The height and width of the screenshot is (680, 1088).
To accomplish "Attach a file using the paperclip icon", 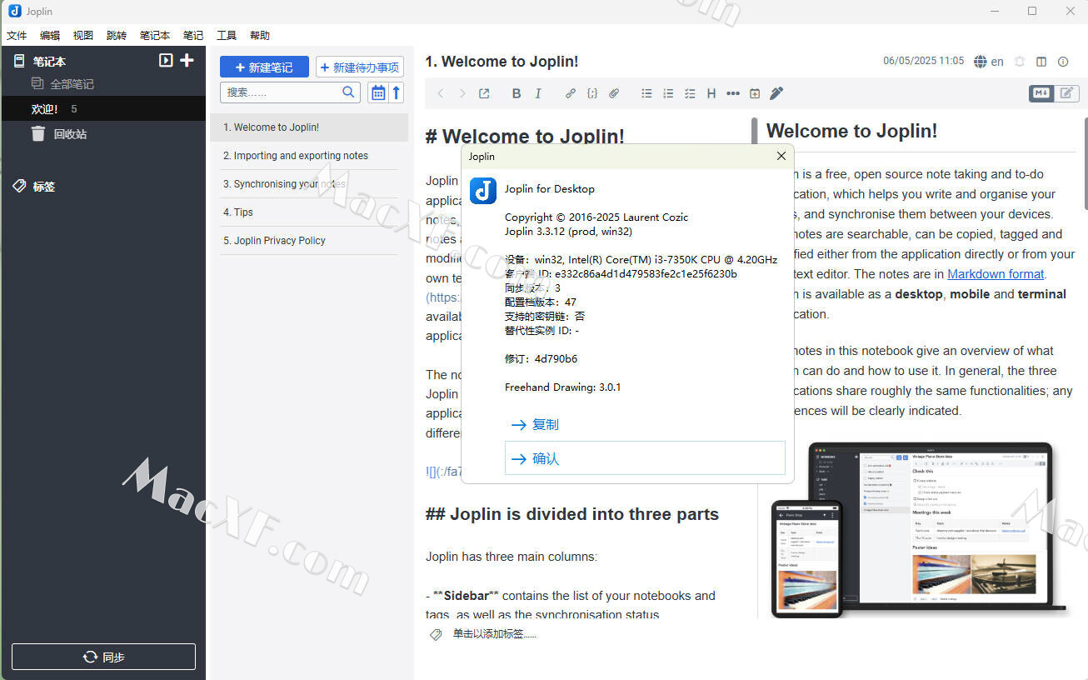I will [x=614, y=93].
